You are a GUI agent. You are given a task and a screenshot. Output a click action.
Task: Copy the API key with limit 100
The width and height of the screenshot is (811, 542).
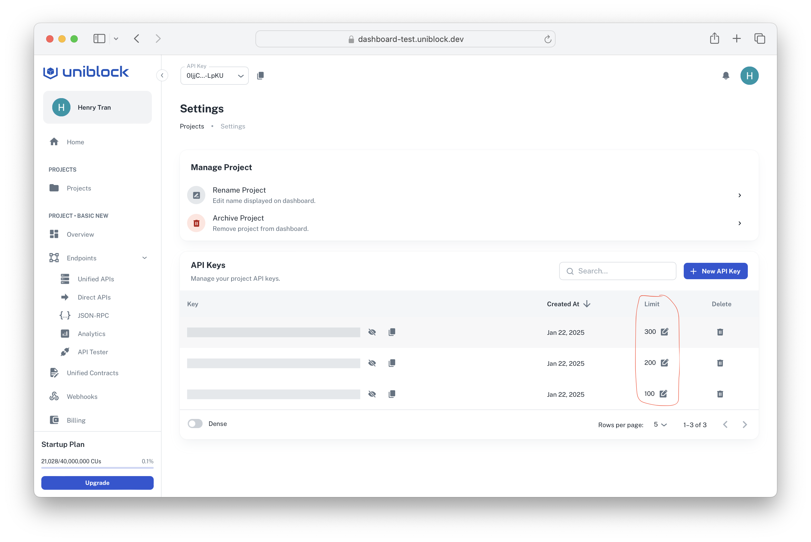pyautogui.click(x=392, y=394)
